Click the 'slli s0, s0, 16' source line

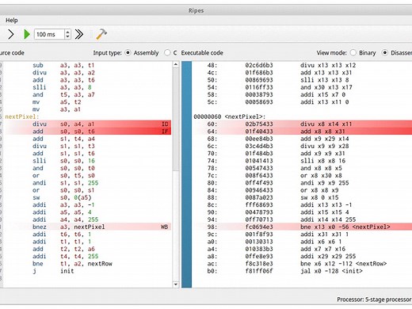(x=88, y=161)
